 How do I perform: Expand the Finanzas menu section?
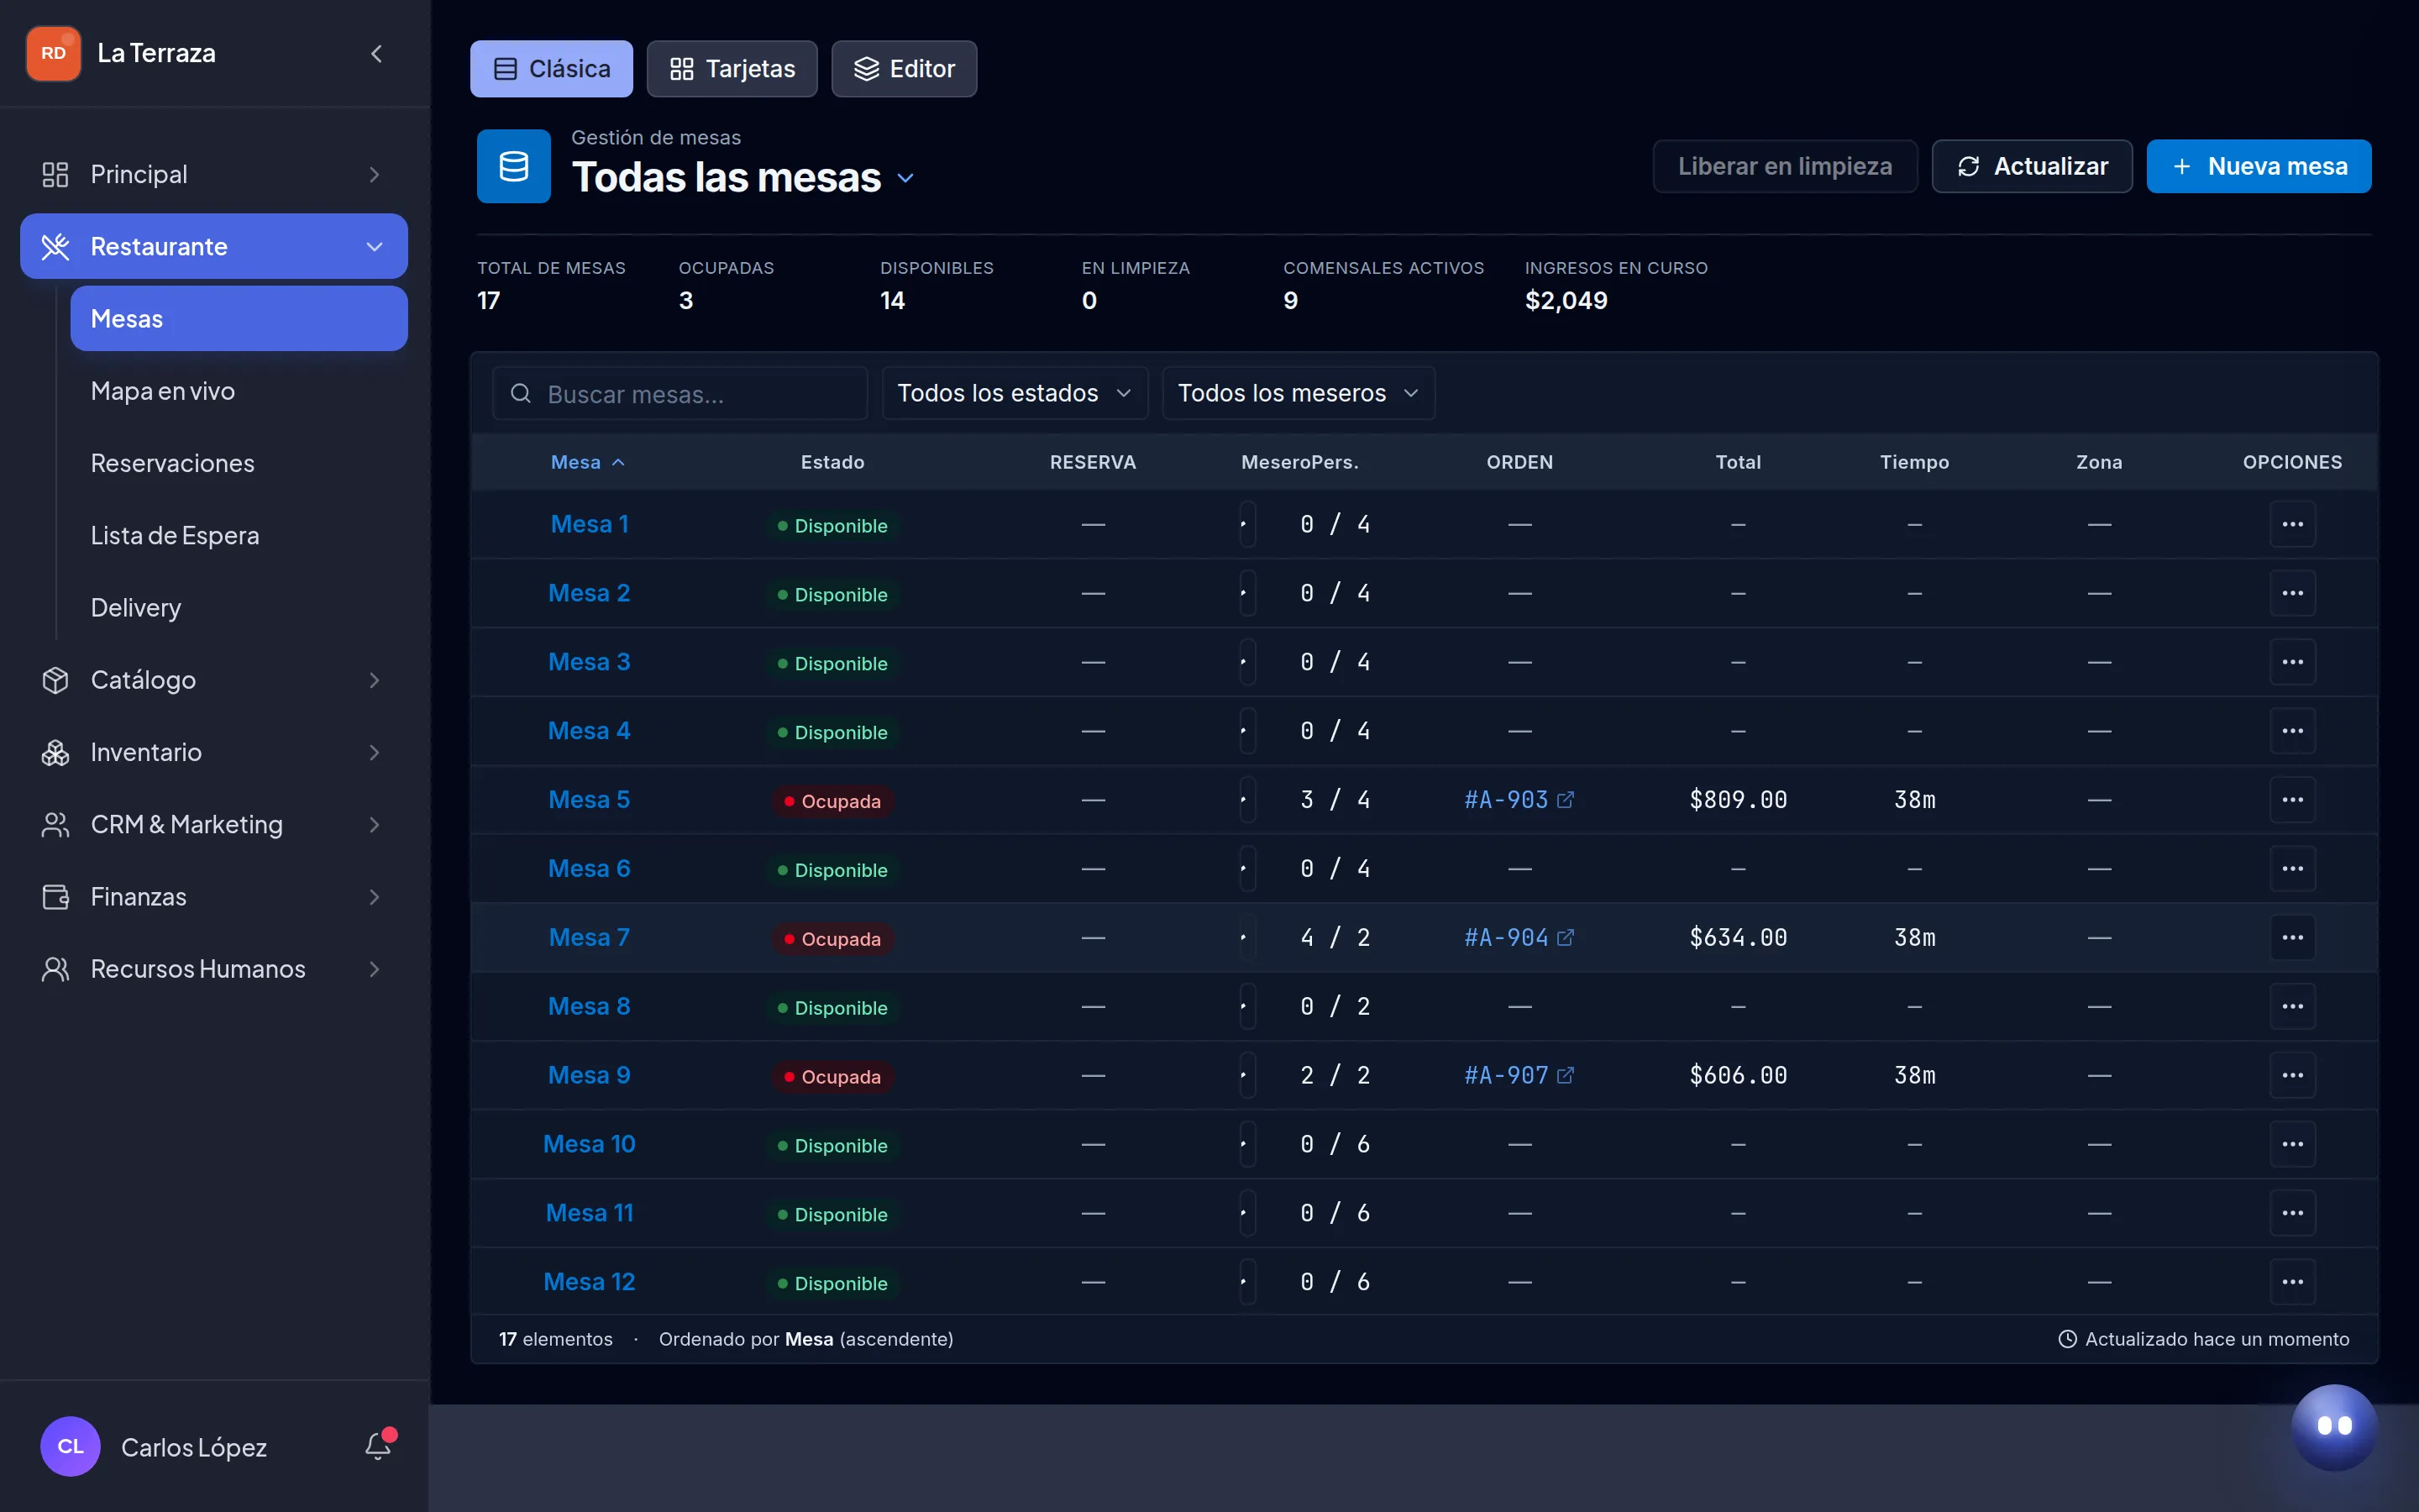[x=214, y=897]
